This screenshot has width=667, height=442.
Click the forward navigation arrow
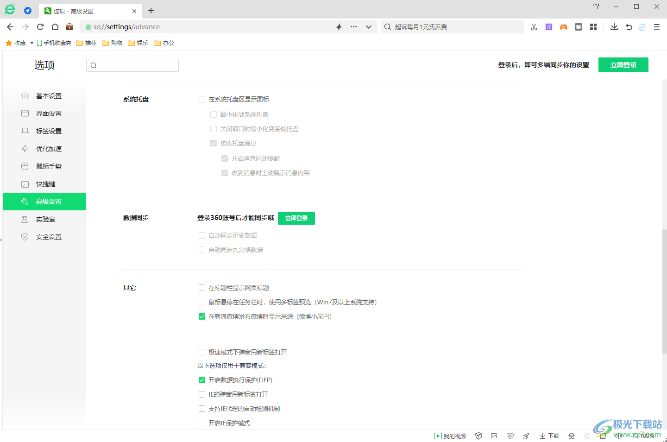[25, 27]
